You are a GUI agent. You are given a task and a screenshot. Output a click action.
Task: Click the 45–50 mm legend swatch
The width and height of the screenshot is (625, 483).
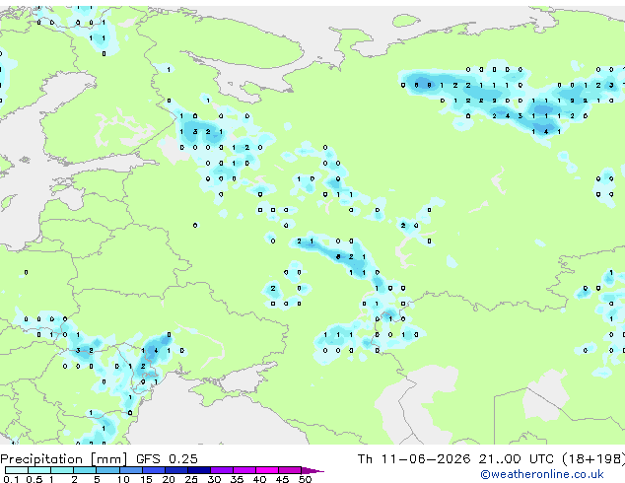coord(290,470)
